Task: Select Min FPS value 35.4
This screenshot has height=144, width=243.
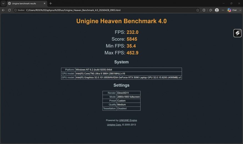Action: [131, 46]
